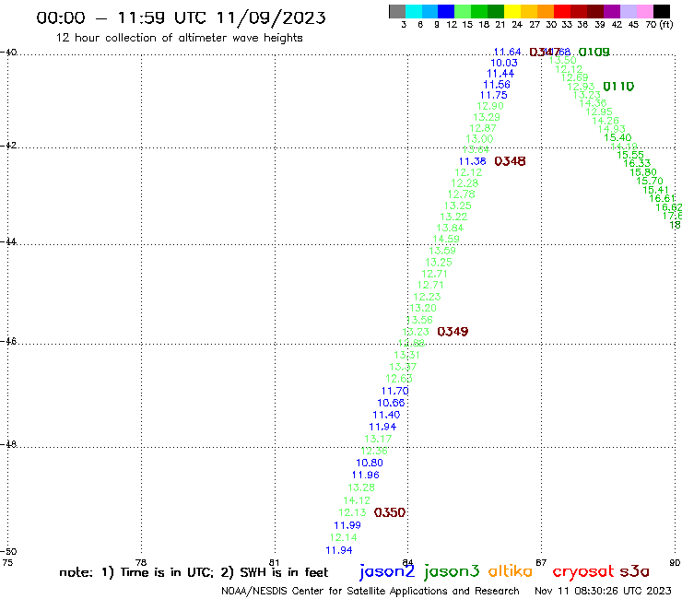The height and width of the screenshot is (599, 682).
Task: Click the subtitle '12 hour collection of altimeter wave heights'
Action: [179, 38]
